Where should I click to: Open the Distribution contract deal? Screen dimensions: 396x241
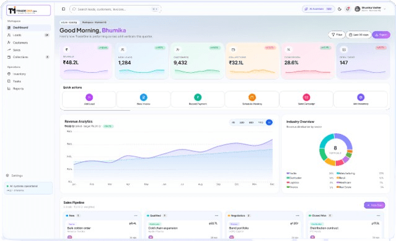click(345, 230)
